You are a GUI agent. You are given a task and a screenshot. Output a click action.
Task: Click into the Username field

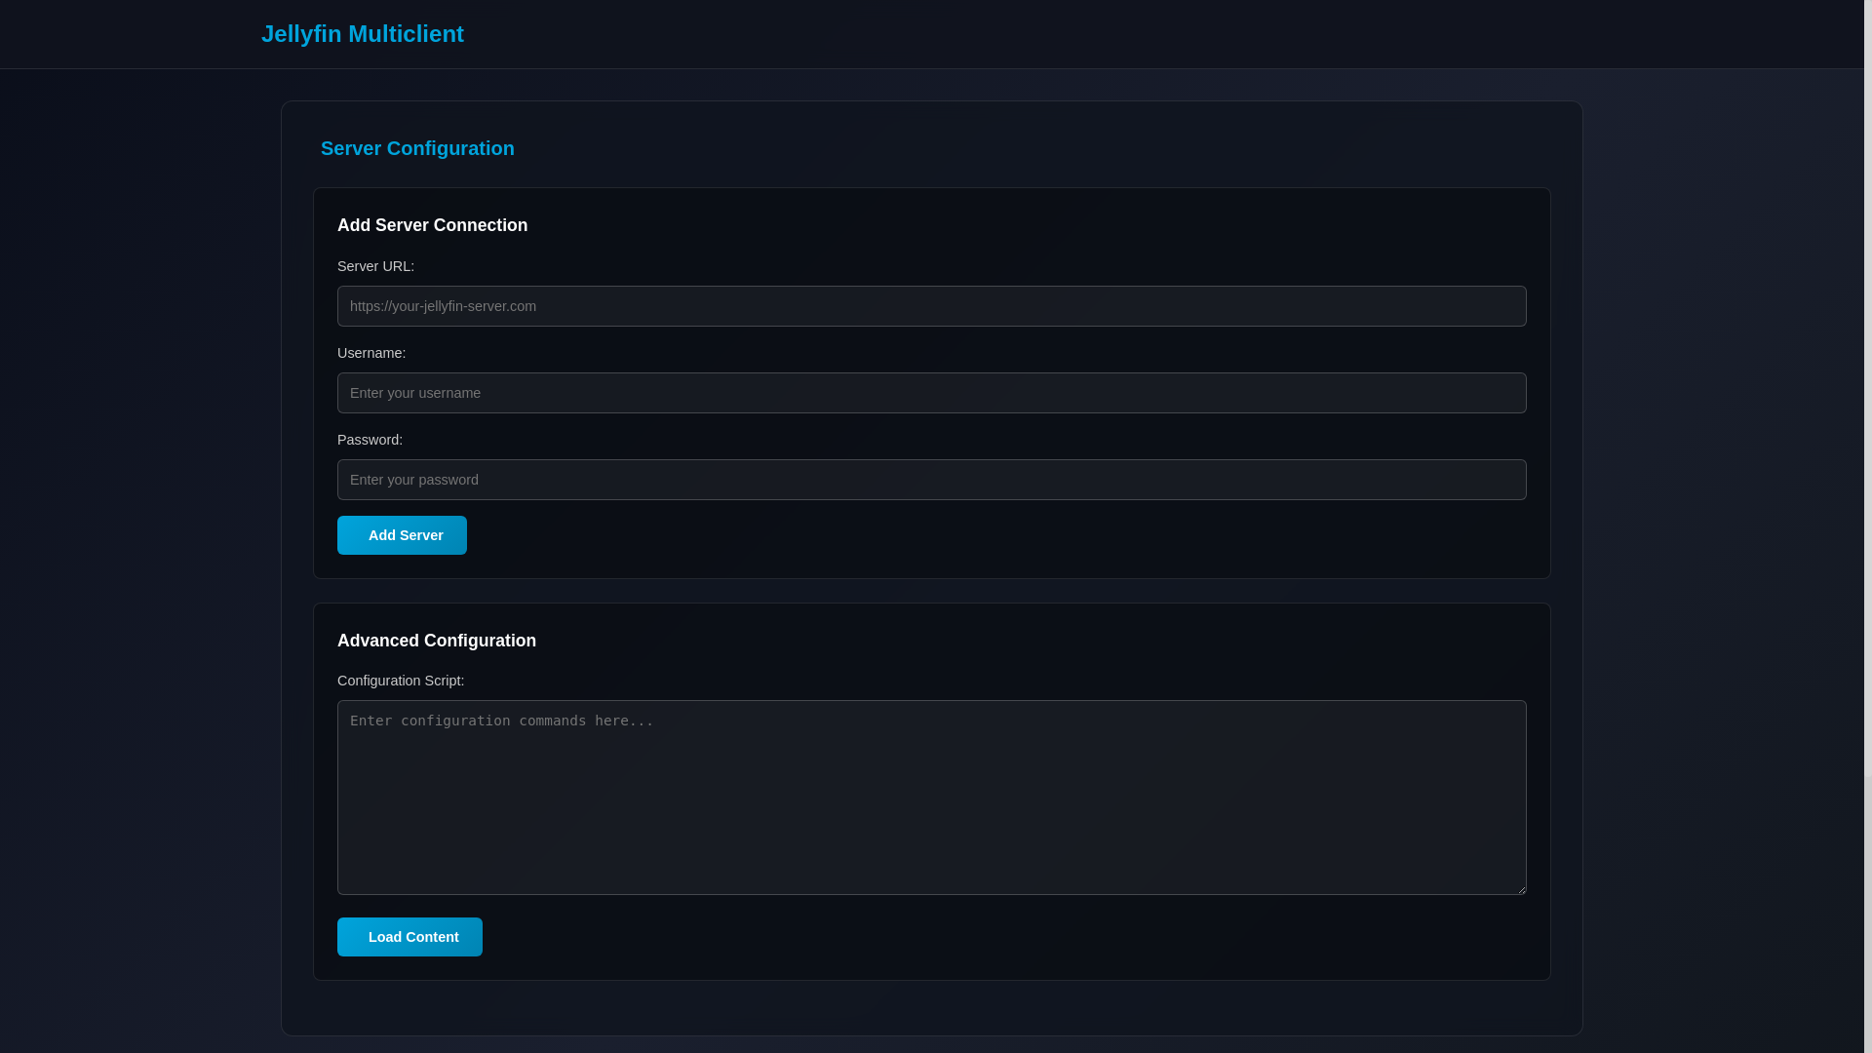pyautogui.click(x=932, y=393)
